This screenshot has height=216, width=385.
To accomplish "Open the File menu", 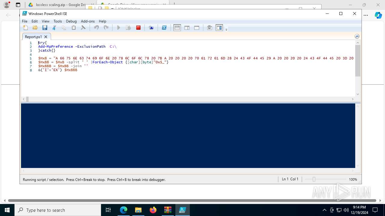I will point(25,21).
